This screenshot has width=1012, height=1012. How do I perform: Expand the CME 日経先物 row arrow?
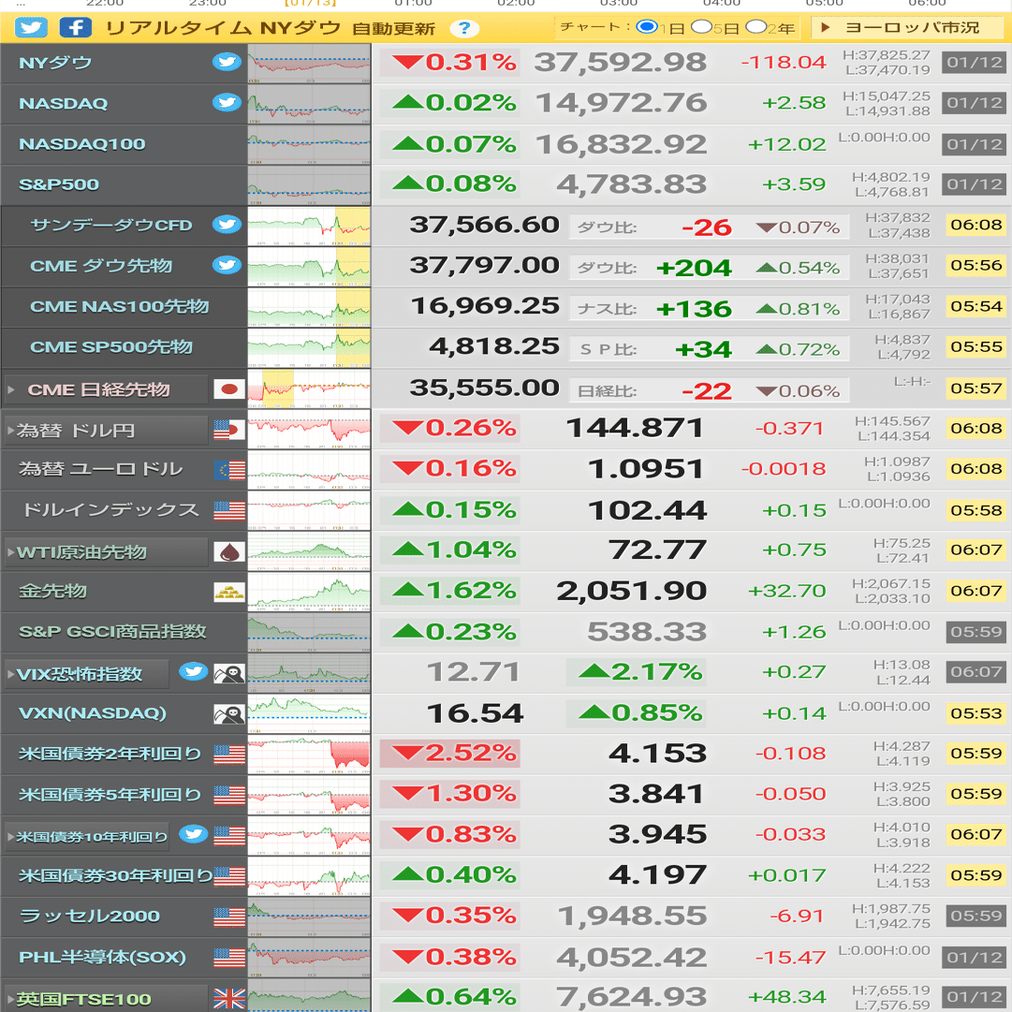coord(11,389)
